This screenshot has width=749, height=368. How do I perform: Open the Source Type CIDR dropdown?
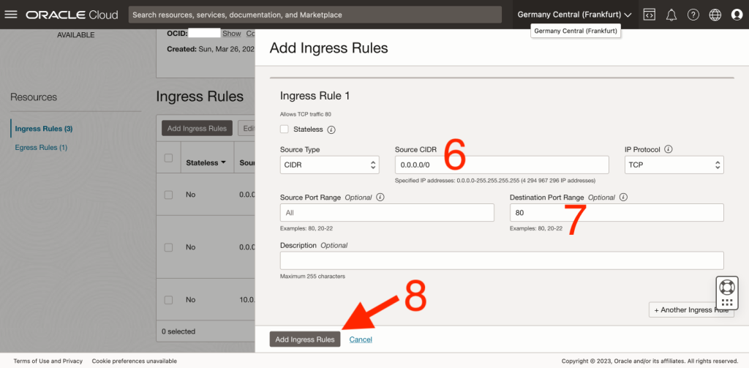coord(329,165)
